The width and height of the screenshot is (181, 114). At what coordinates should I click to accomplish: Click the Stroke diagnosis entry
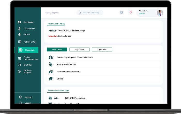[60, 79]
